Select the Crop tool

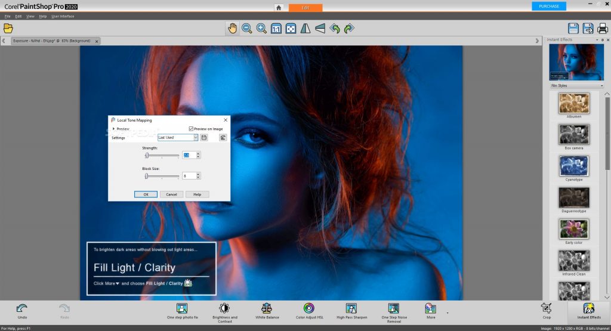(546, 308)
